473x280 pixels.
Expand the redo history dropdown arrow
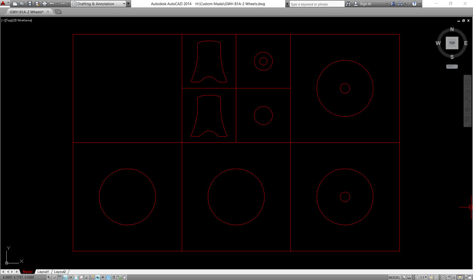(x=68, y=4)
